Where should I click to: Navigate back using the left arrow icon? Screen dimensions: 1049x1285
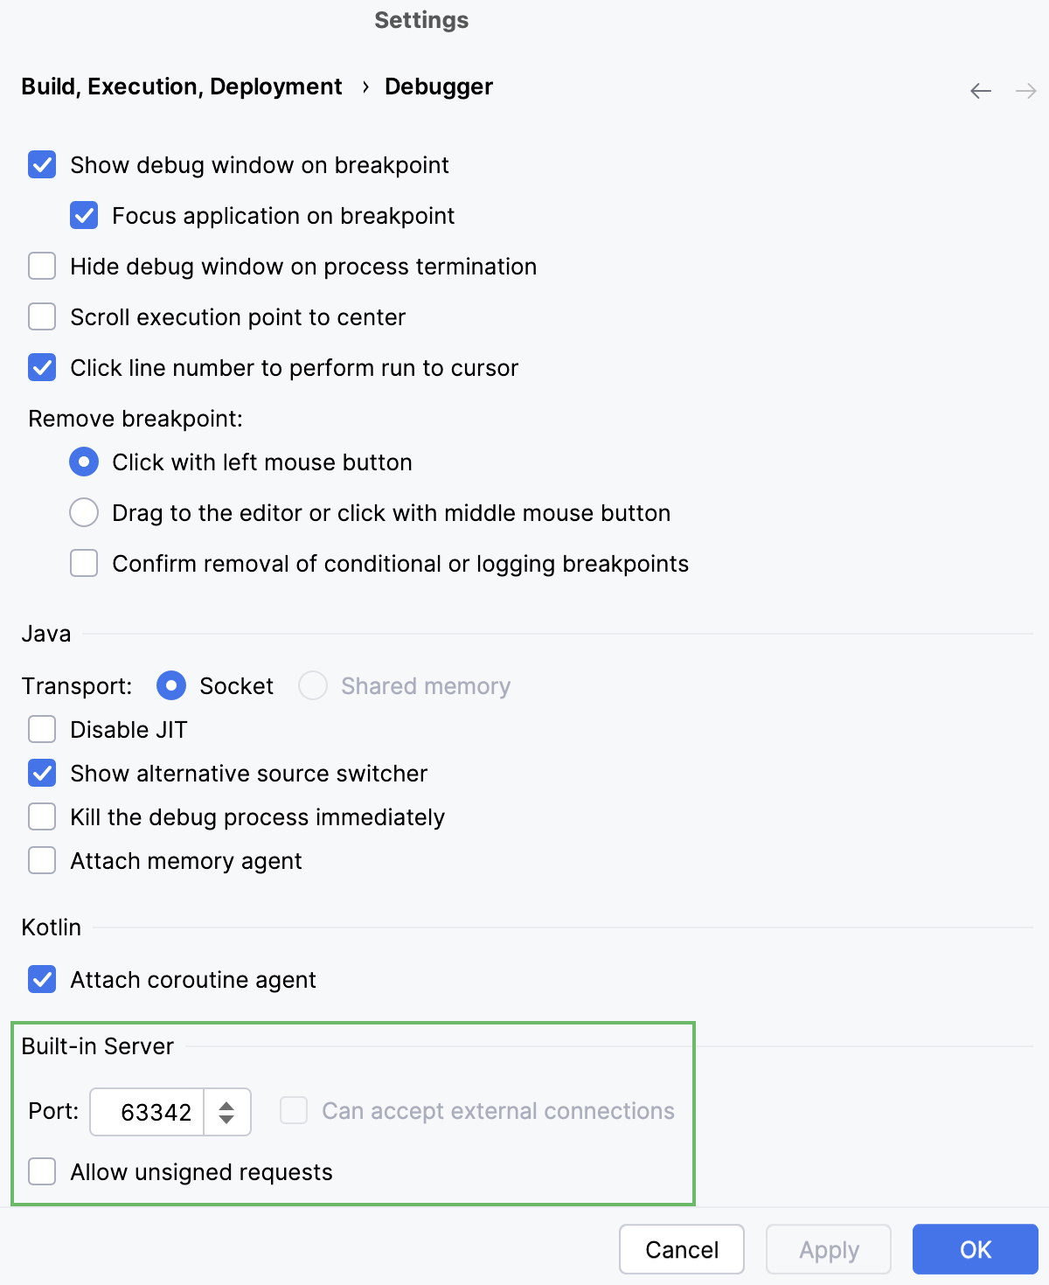point(979,90)
